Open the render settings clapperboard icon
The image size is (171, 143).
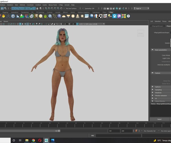(114, 8)
